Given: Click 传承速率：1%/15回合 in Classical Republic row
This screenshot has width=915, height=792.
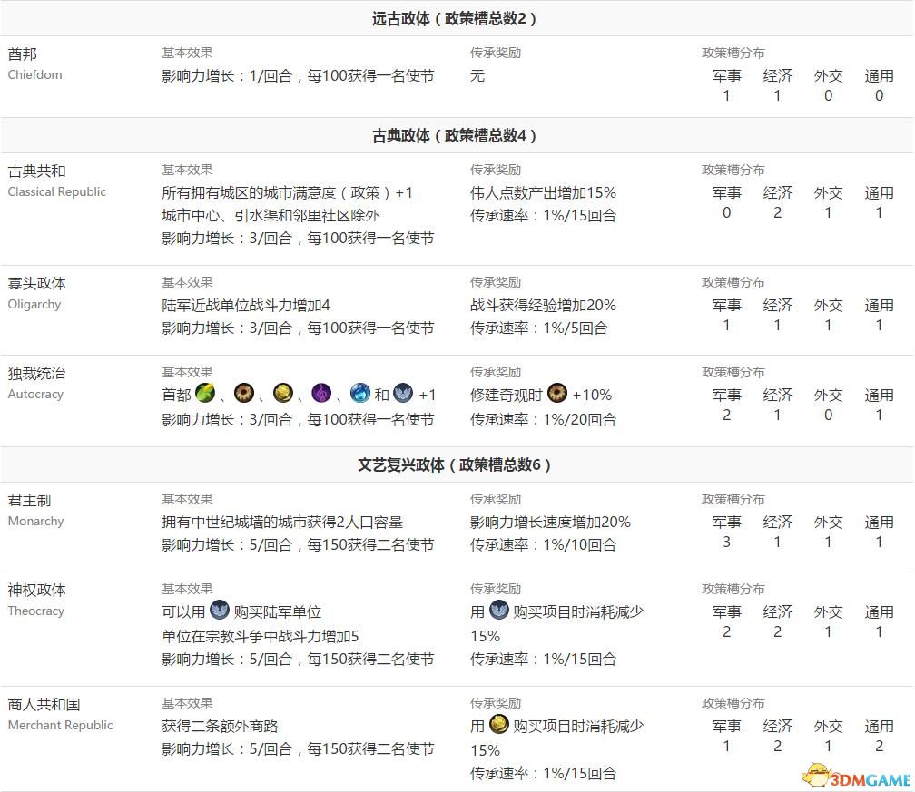Looking at the screenshot, I should tap(543, 216).
